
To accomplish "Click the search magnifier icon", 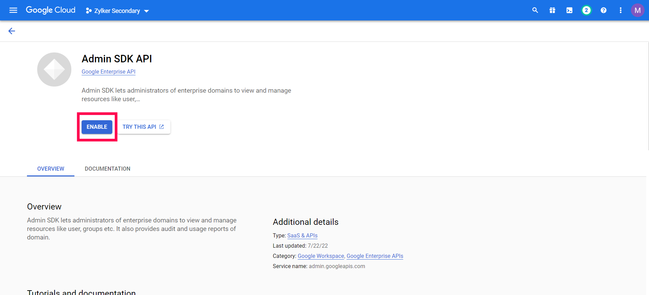I will (x=535, y=10).
